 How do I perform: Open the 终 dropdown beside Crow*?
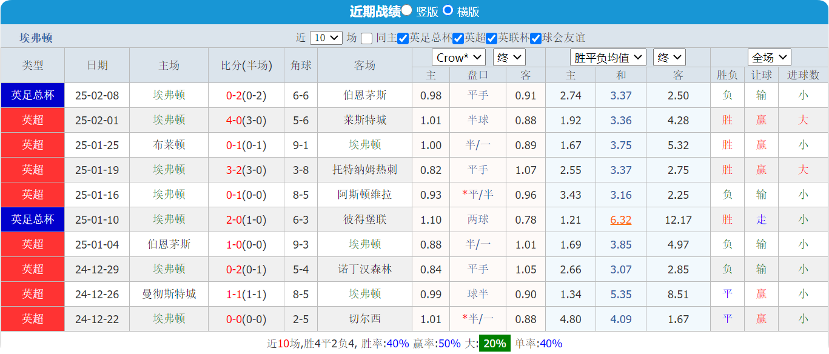click(x=508, y=57)
